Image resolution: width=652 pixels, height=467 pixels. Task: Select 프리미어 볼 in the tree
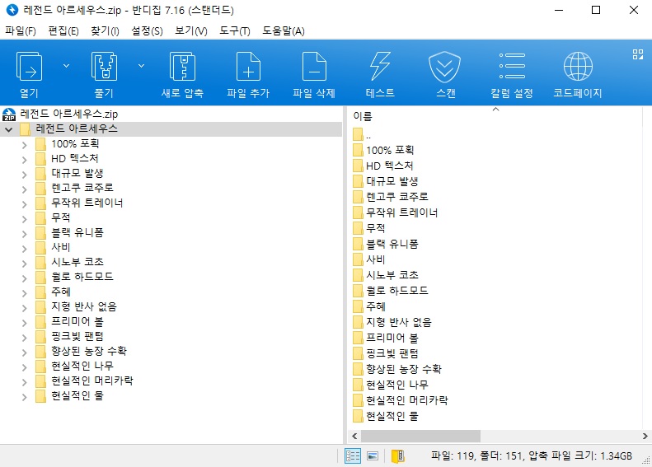tap(77, 321)
